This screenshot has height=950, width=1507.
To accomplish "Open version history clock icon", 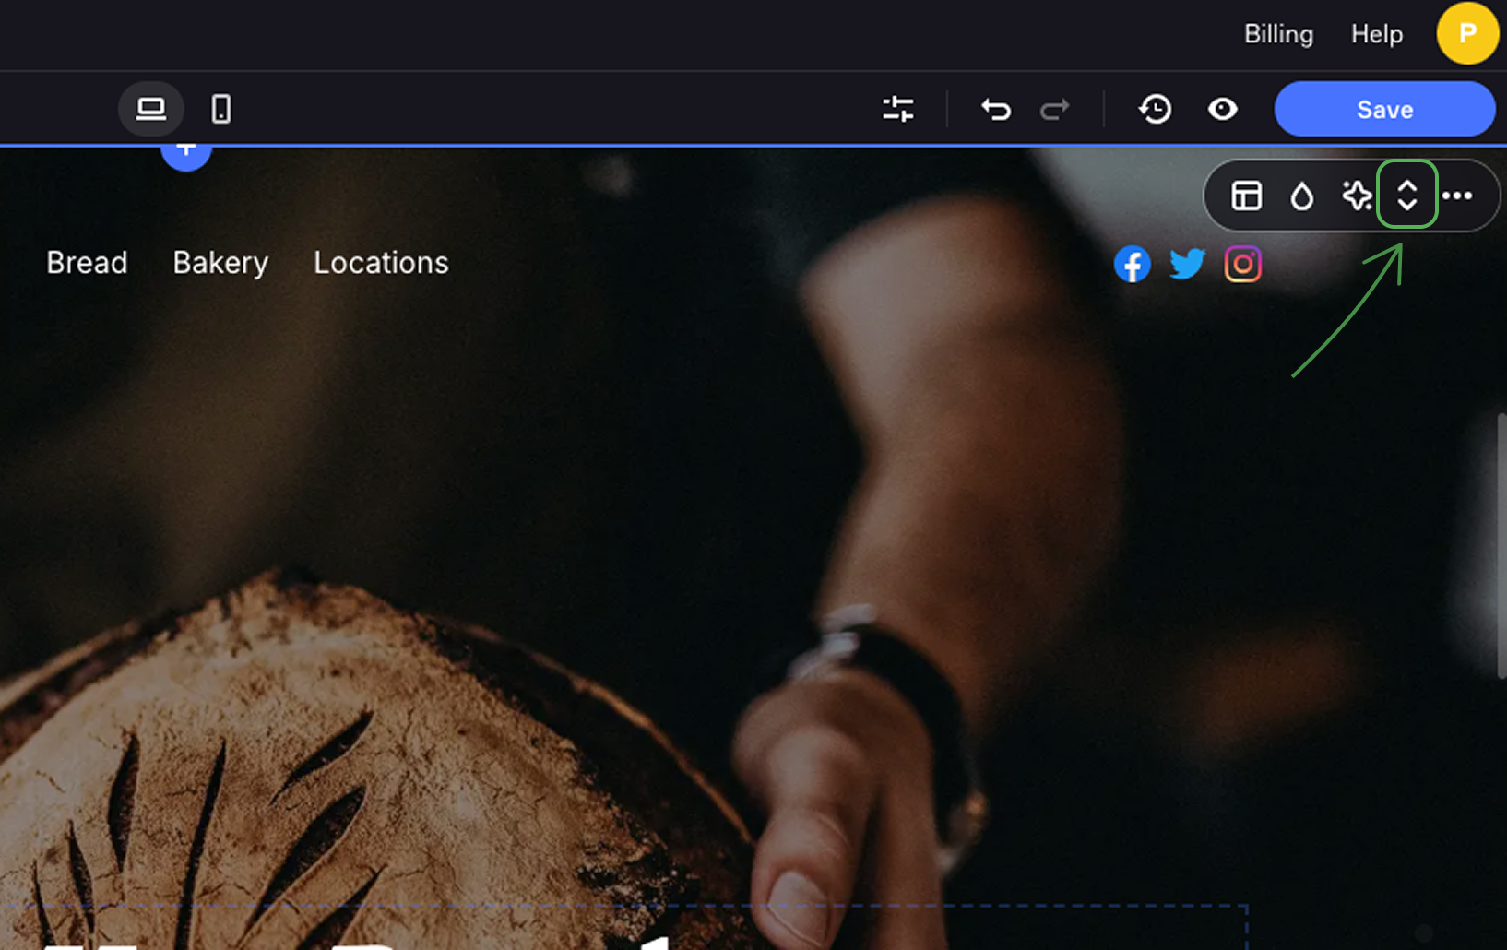I will pyautogui.click(x=1155, y=109).
